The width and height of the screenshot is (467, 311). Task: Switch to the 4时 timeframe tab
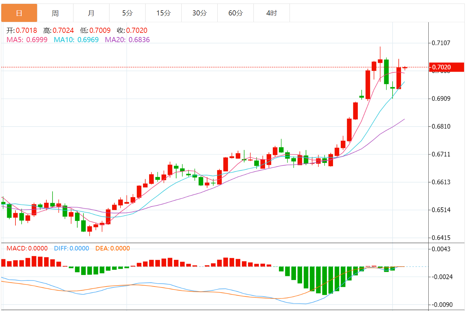point(272,13)
